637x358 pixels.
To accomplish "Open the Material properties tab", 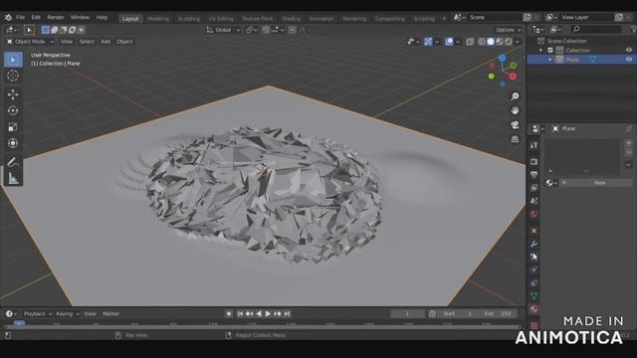I will pos(534,309).
